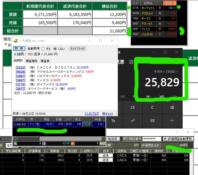This screenshot has width=198, height=175.
Task: Click the 米 status indicator
Action: (x=73, y=144)
